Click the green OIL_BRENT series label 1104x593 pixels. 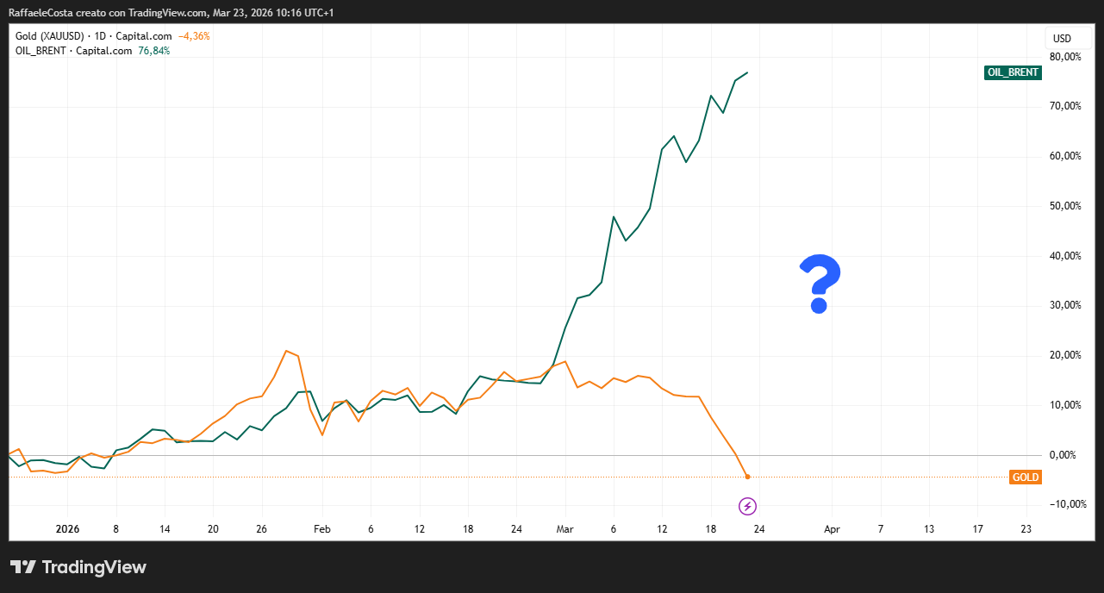click(x=1012, y=72)
